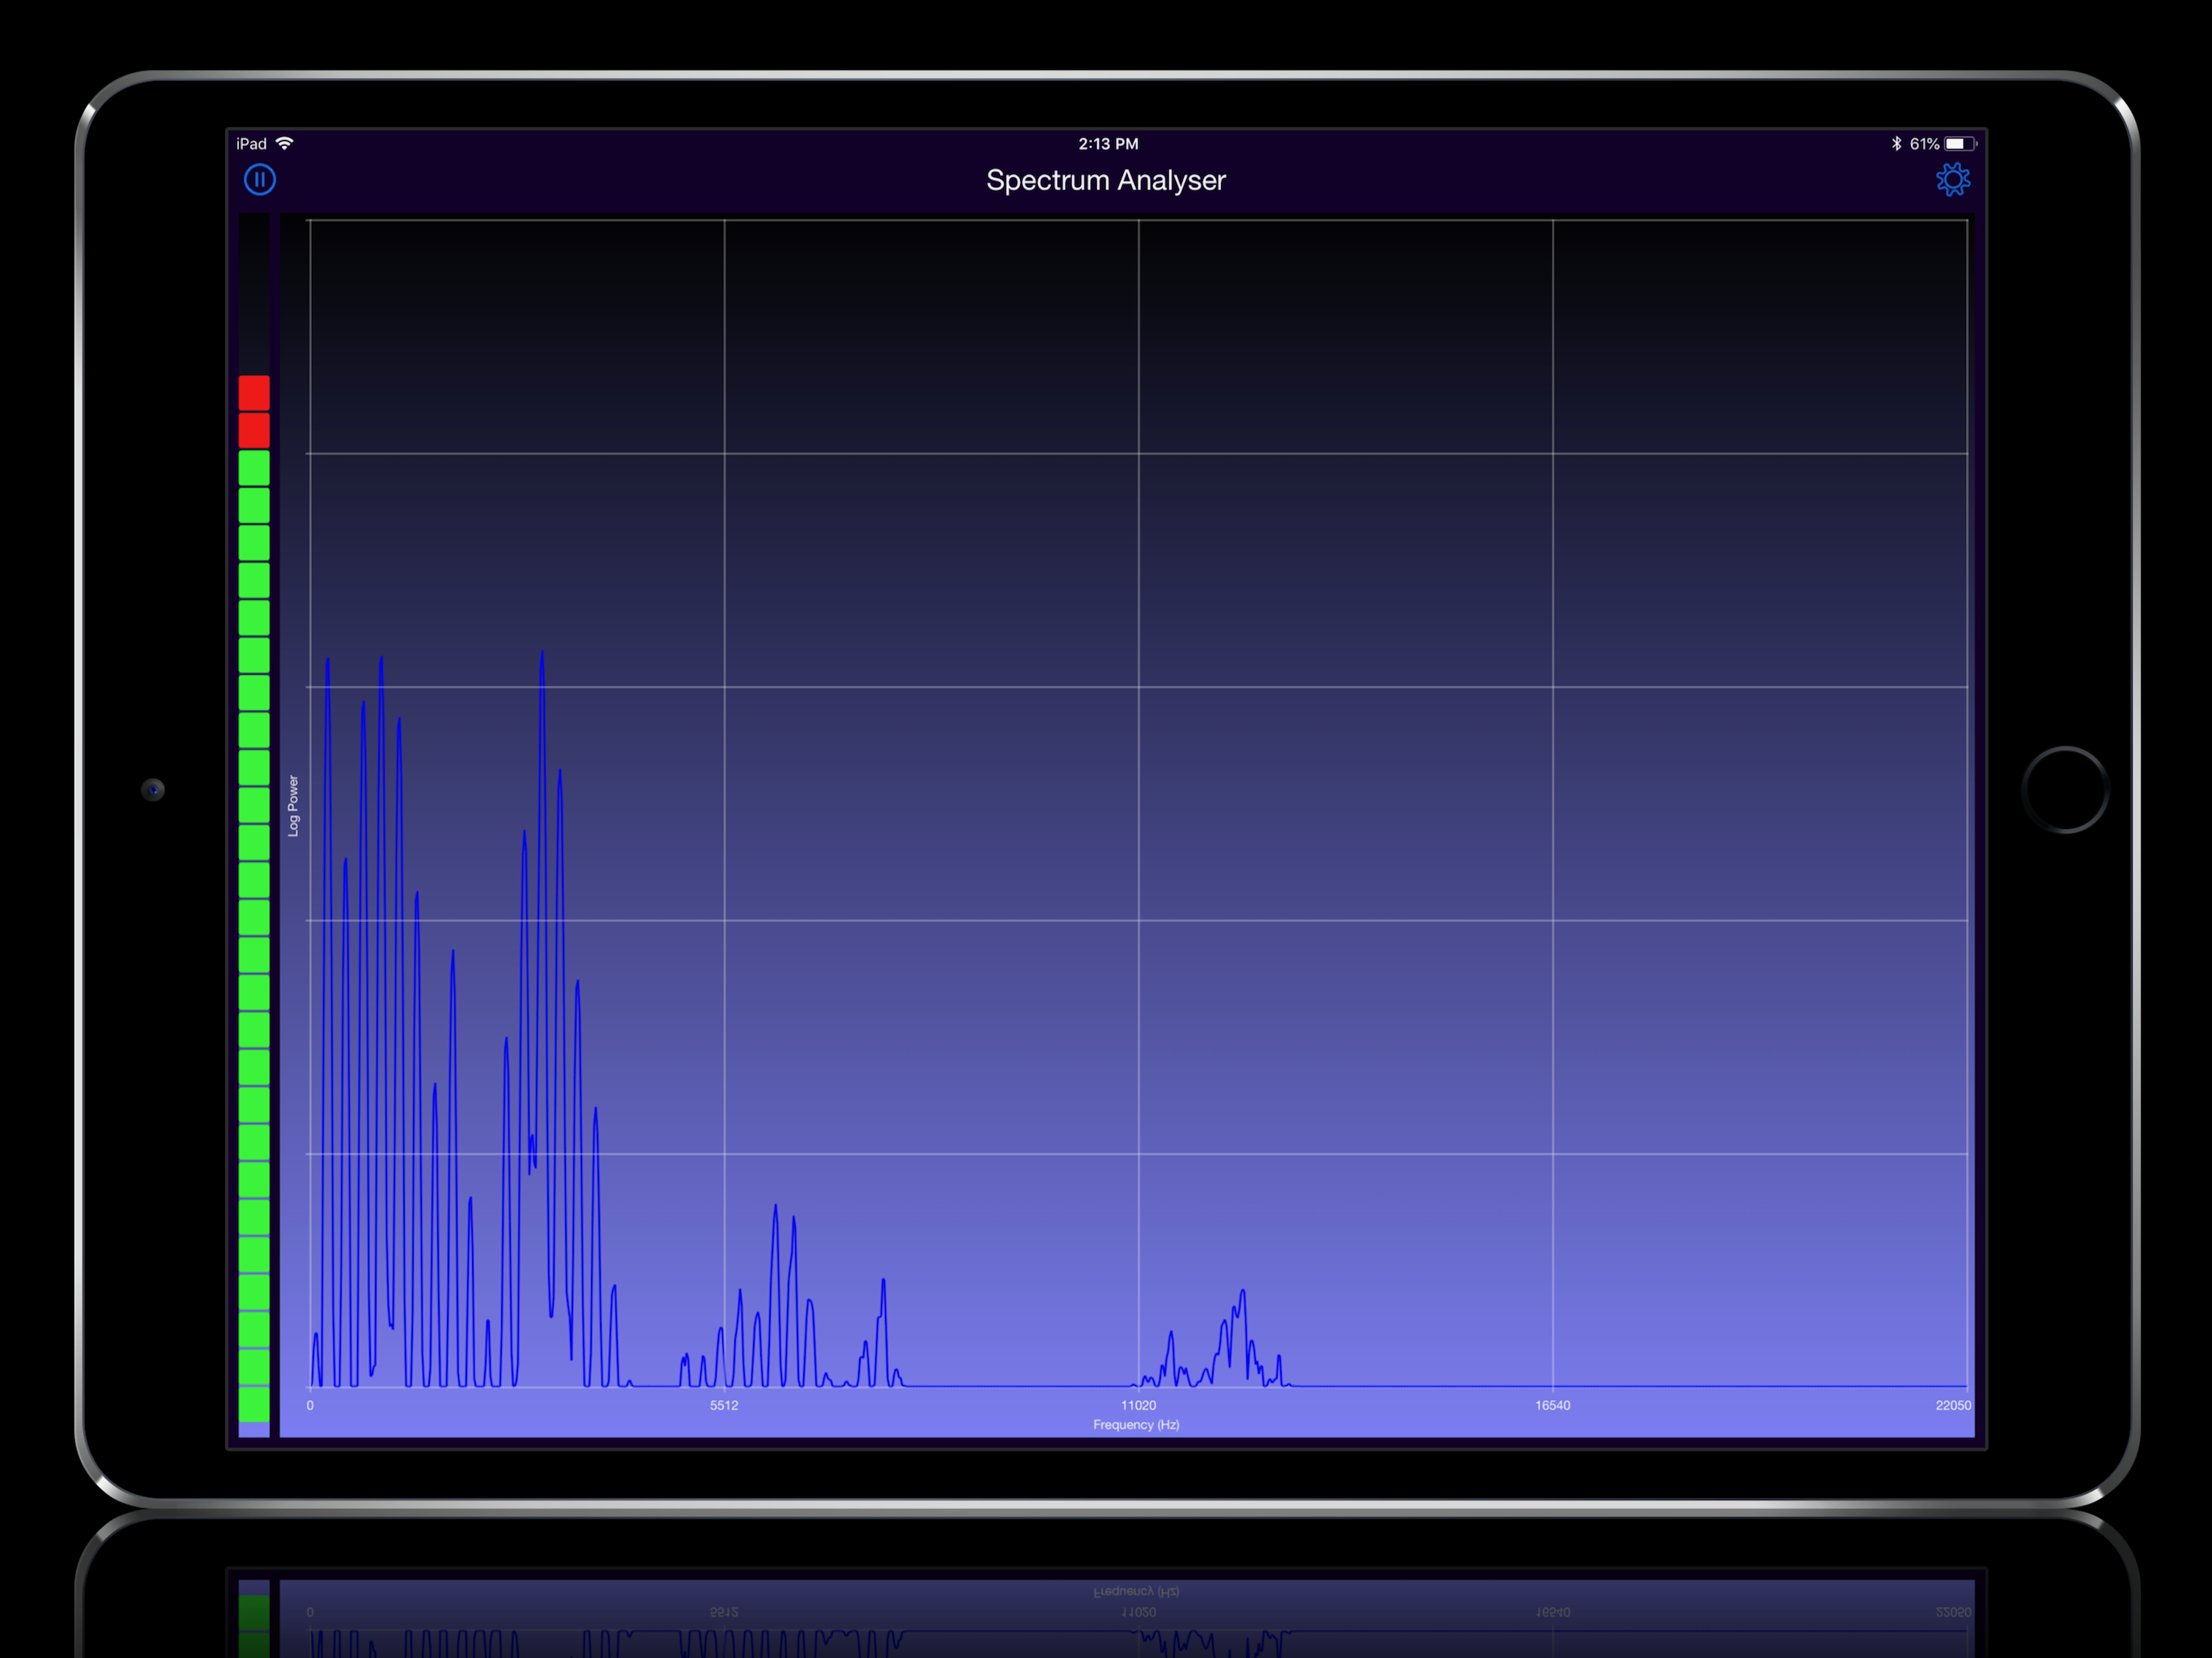
Task: Tap the Log Power vertical axis label
Action: point(293,805)
